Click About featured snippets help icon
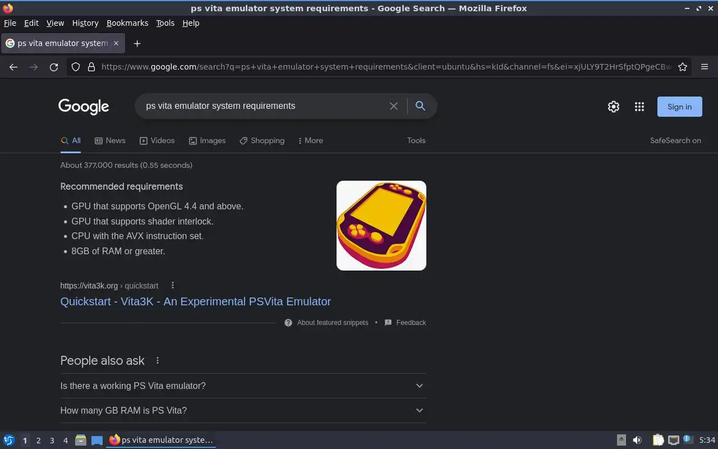 point(288,323)
